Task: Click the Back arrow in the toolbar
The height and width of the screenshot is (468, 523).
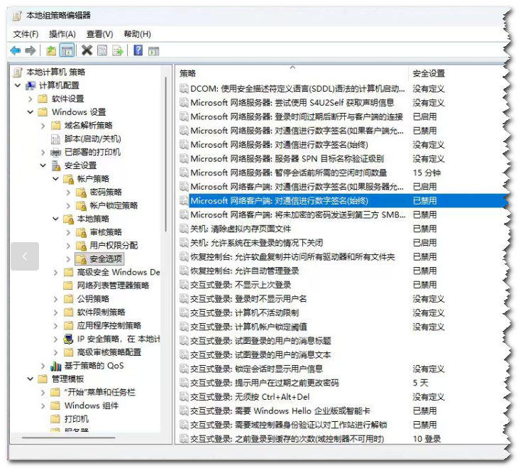Action: click(16, 50)
